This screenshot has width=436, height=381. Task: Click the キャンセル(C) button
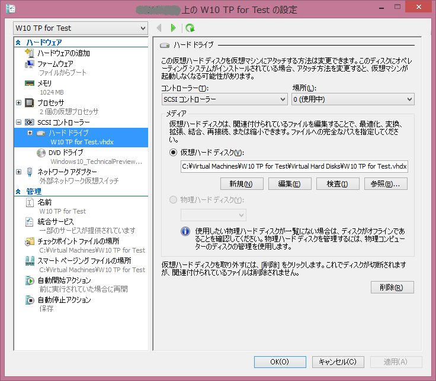pos(338,362)
